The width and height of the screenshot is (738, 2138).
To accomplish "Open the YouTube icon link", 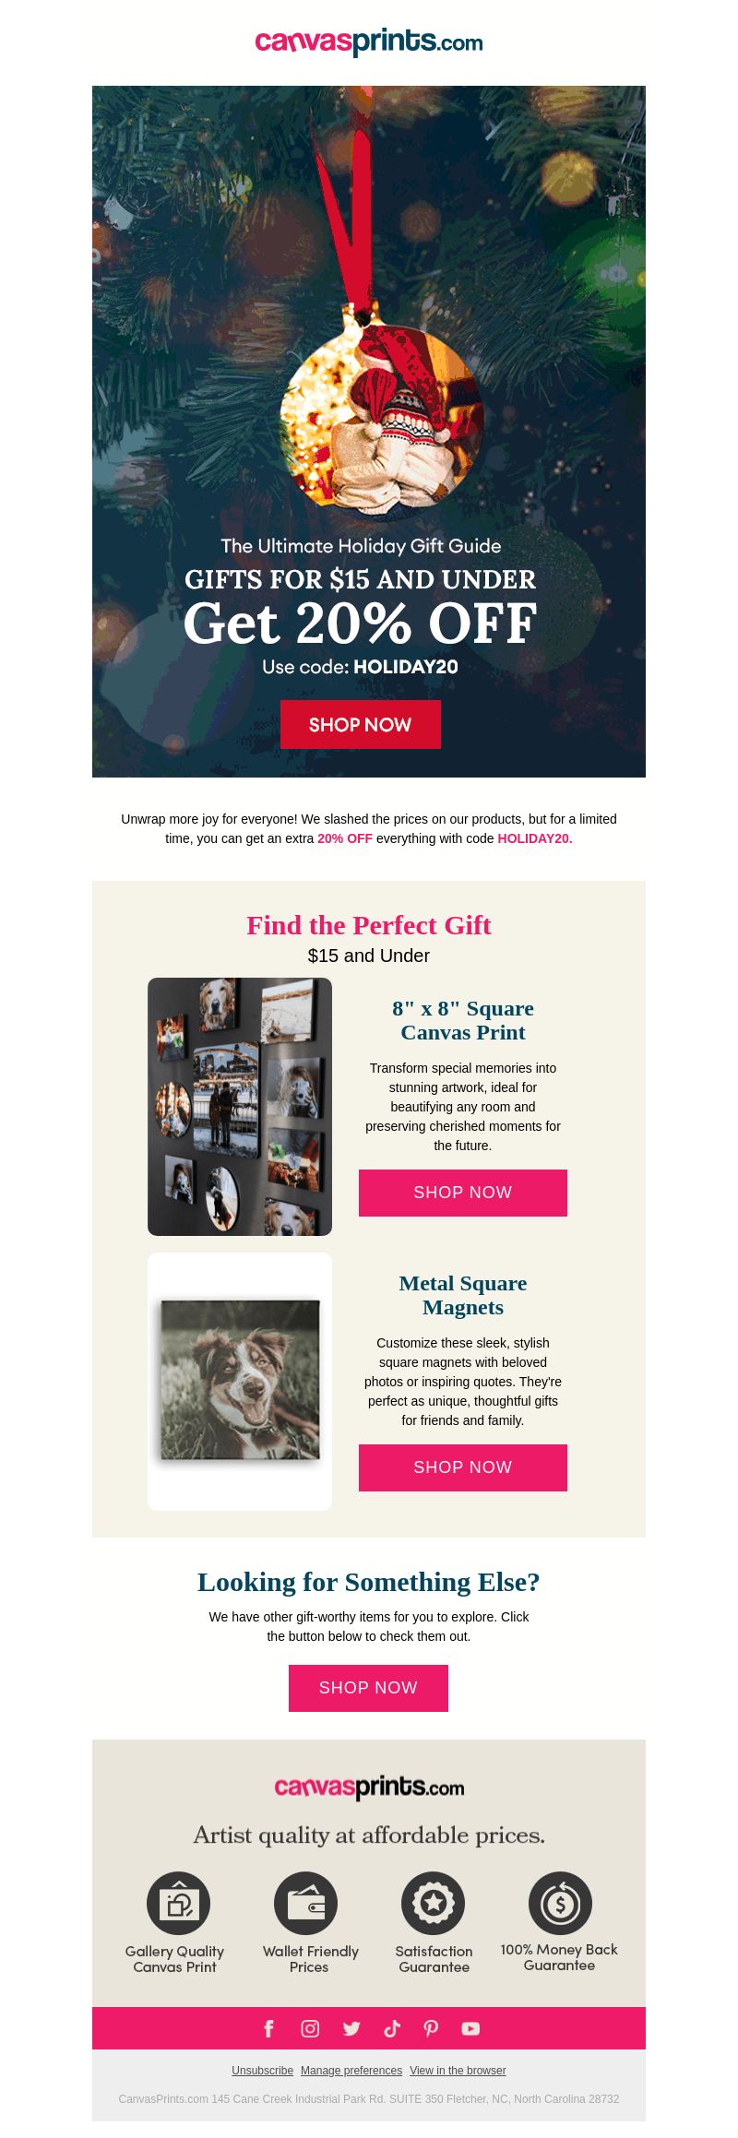I will [x=470, y=2028].
